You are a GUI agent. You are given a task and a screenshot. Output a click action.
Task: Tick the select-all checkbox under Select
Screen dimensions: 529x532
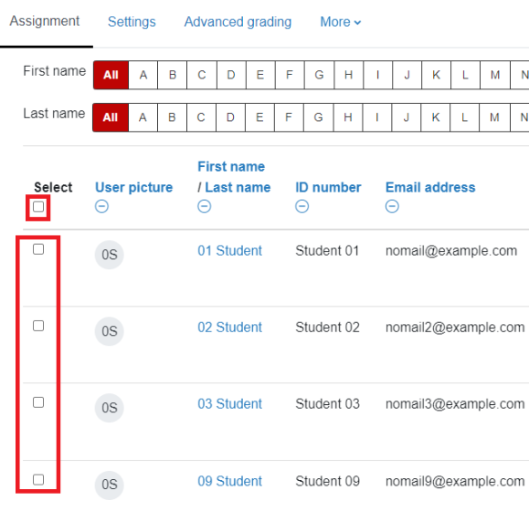pyautogui.click(x=38, y=206)
